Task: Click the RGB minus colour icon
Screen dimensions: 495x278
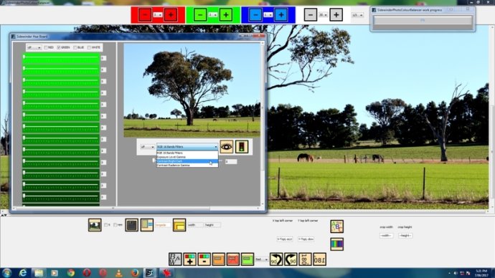Action: (204, 259)
